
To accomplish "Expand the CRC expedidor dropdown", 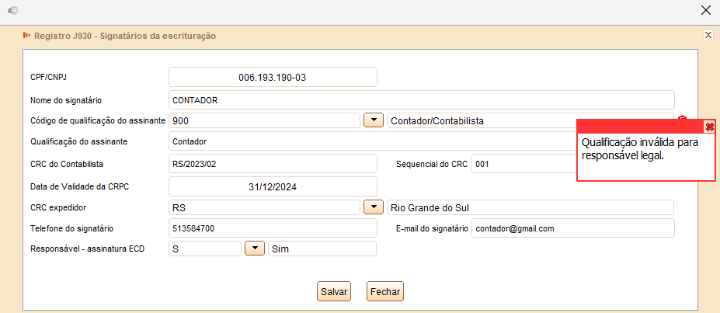I will tap(374, 207).
